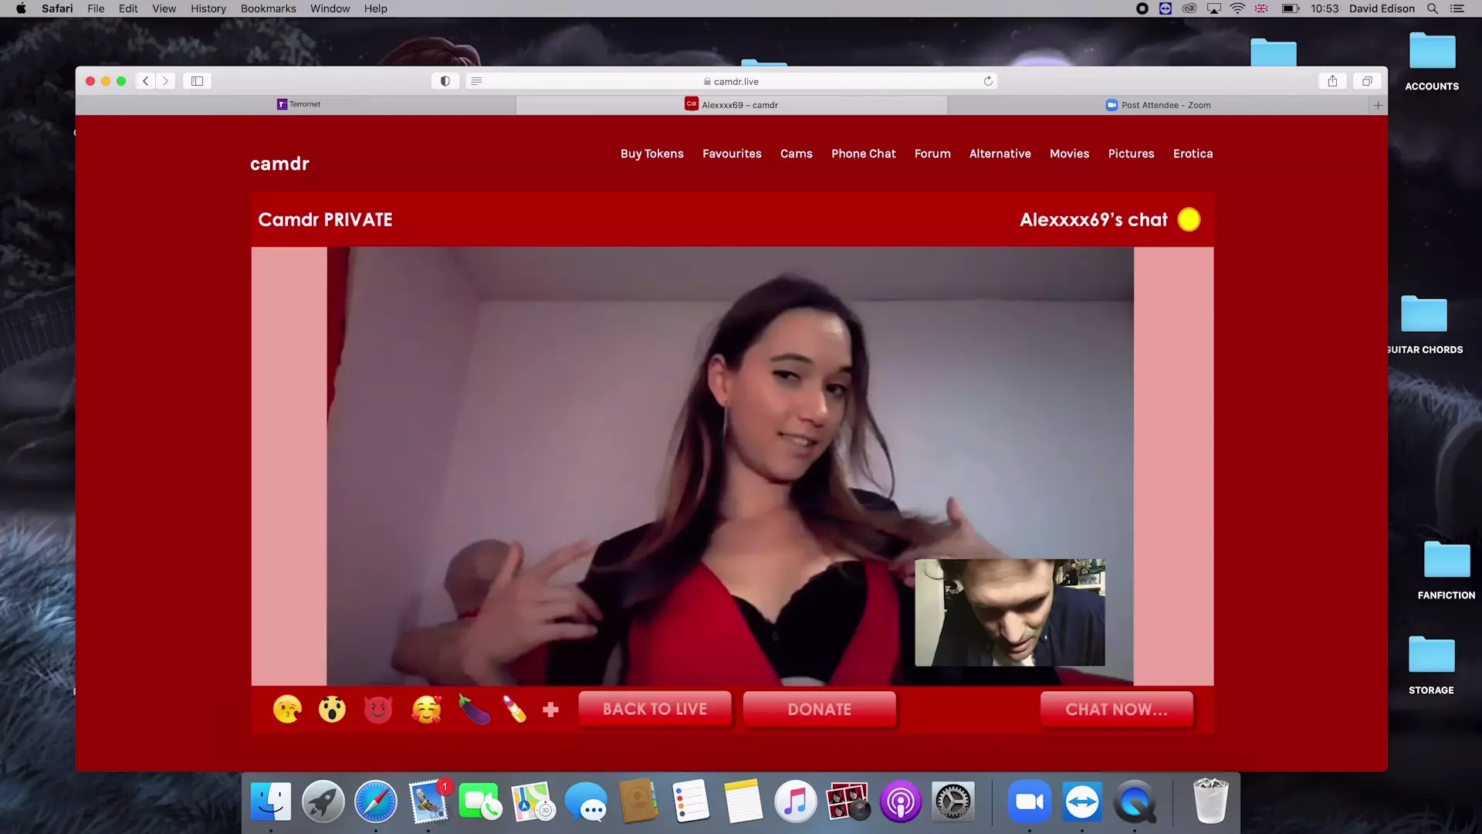Open the Share icon in Safari's toolbar
The width and height of the screenshot is (1482, 834).
1332,80
